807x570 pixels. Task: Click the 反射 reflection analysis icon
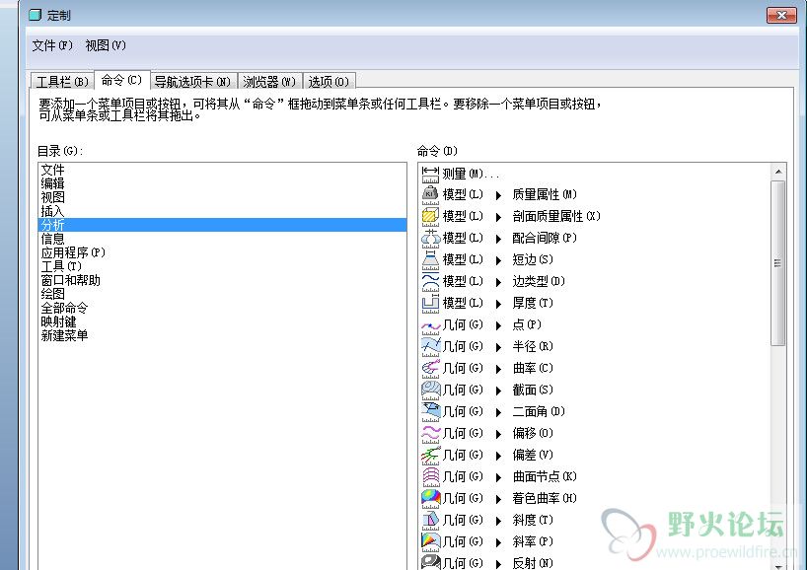(x=430, y=562)
